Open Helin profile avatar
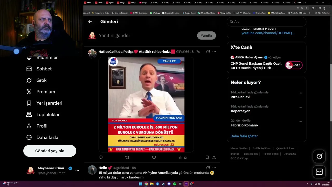Screen dimensions: 332x187 coord(92,170)
